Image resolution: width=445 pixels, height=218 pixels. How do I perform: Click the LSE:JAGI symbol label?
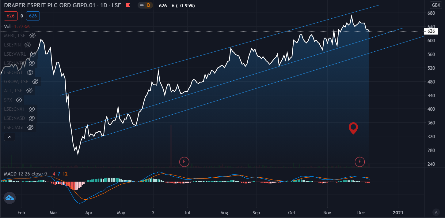(x=14, y=127)
